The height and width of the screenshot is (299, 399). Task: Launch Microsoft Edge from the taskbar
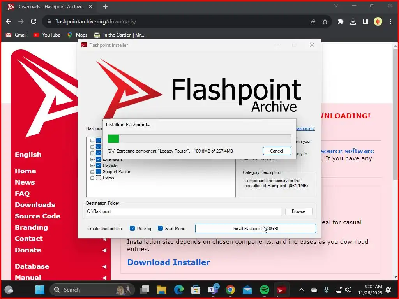coord(178,290)
